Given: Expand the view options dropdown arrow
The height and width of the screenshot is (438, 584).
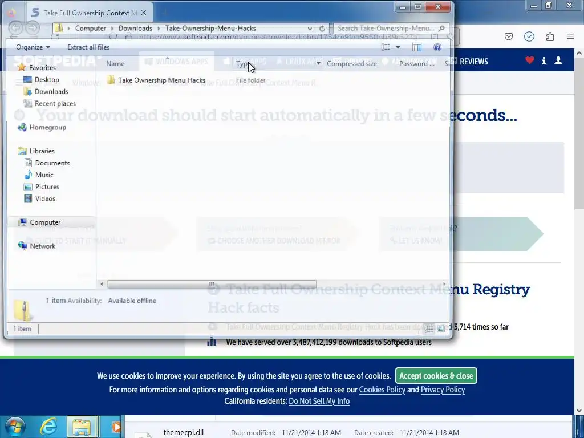Looking at the screenshot, I should 398,47.
